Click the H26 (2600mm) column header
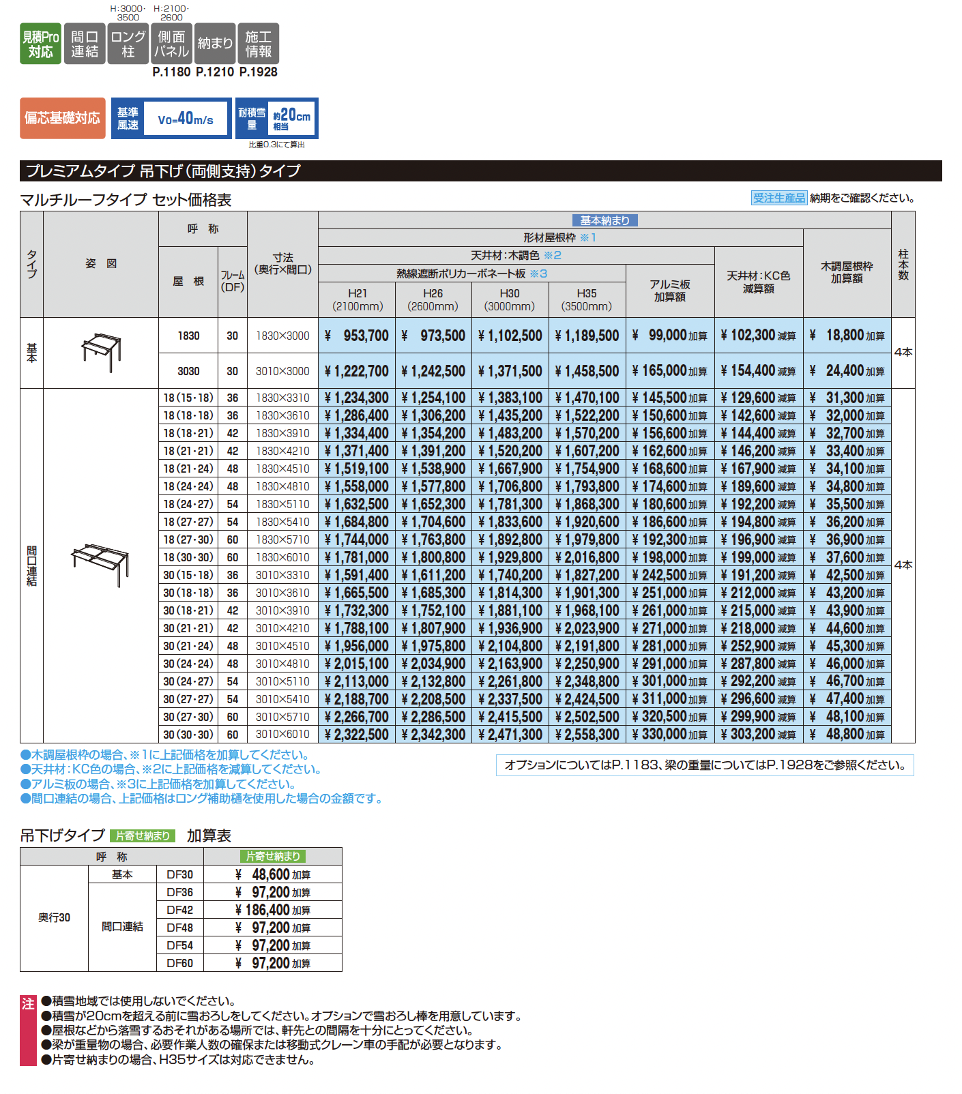This screenshot has height=1094, width=962. point(433,300)
